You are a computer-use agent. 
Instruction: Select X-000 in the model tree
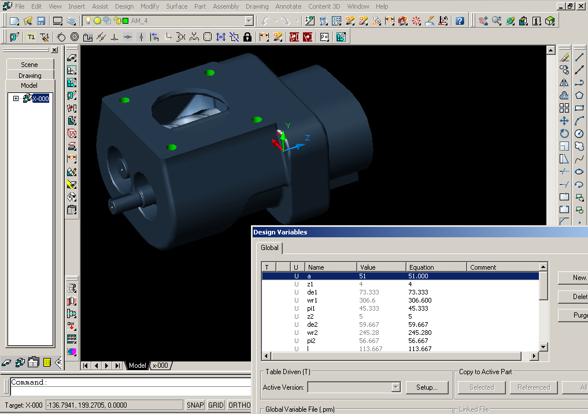click(x=40, y=99)
